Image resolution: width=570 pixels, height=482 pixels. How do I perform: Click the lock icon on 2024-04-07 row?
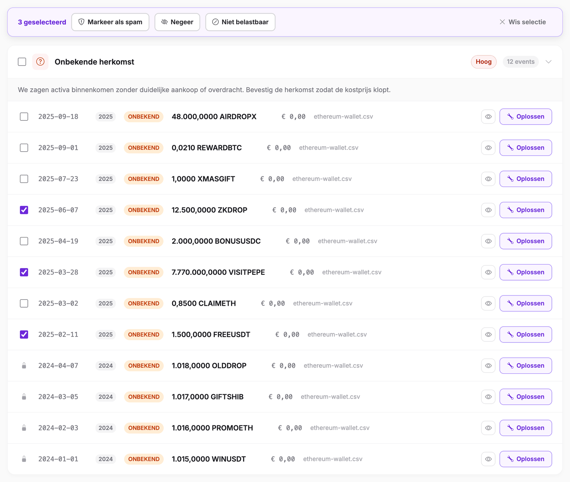tap(24, 366)
